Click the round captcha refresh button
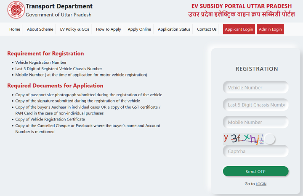The height and width of the screenshot is (196, 303). [x=270, y=139]
